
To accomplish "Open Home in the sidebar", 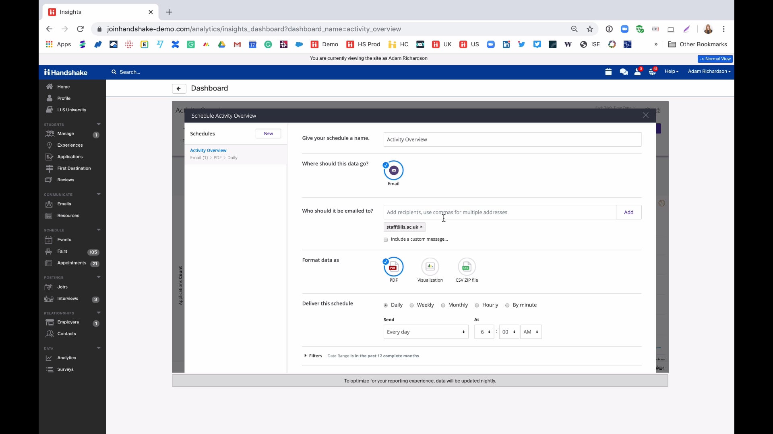I will 64,87.
